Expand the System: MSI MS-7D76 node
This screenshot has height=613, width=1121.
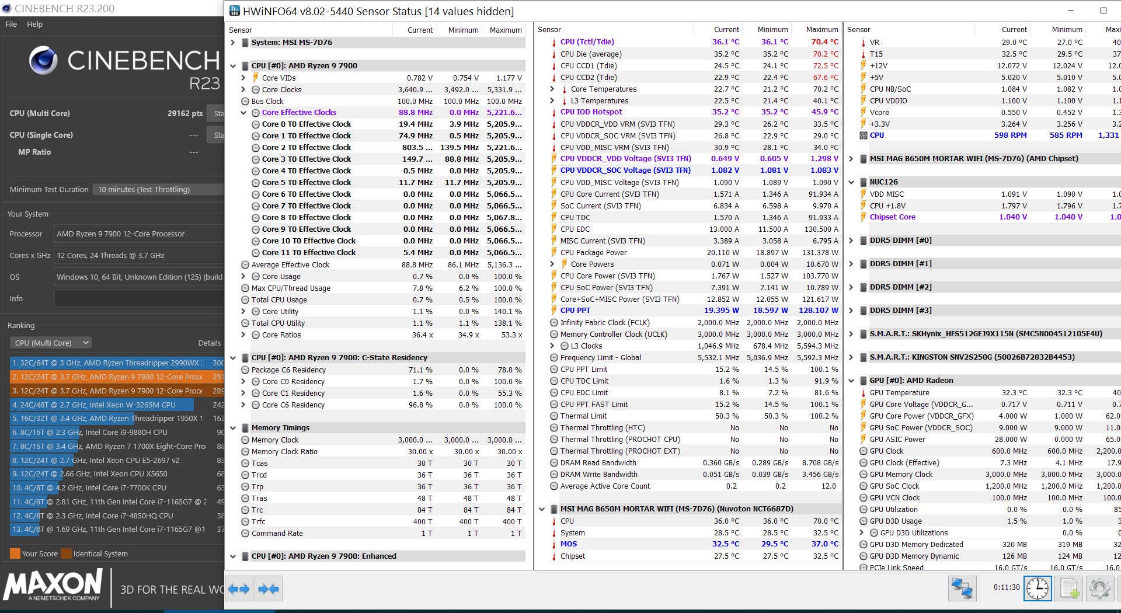coord(232,43)
